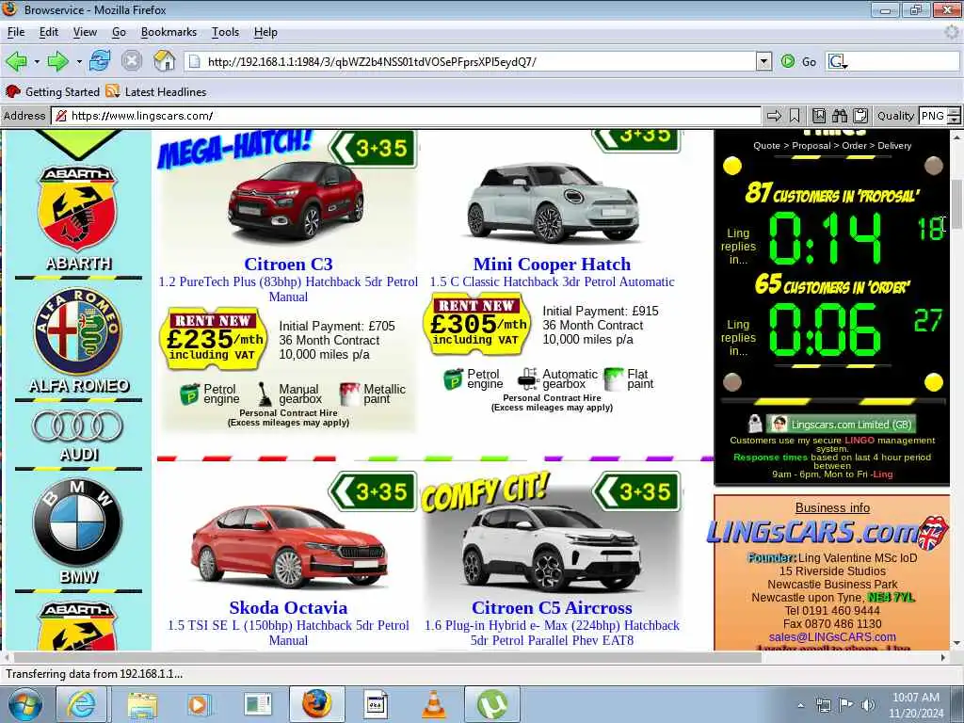This screenshot has height=723, width=964.
Task: Open the Go menu
Action: pyautogui.click(x=119, y=32)
